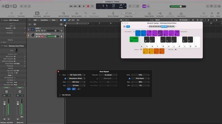Image resolution: width=222 pixels, height=124 pixels.
Task: Click the Zoom toolbar icon
Action: click(x=212, y=13)
